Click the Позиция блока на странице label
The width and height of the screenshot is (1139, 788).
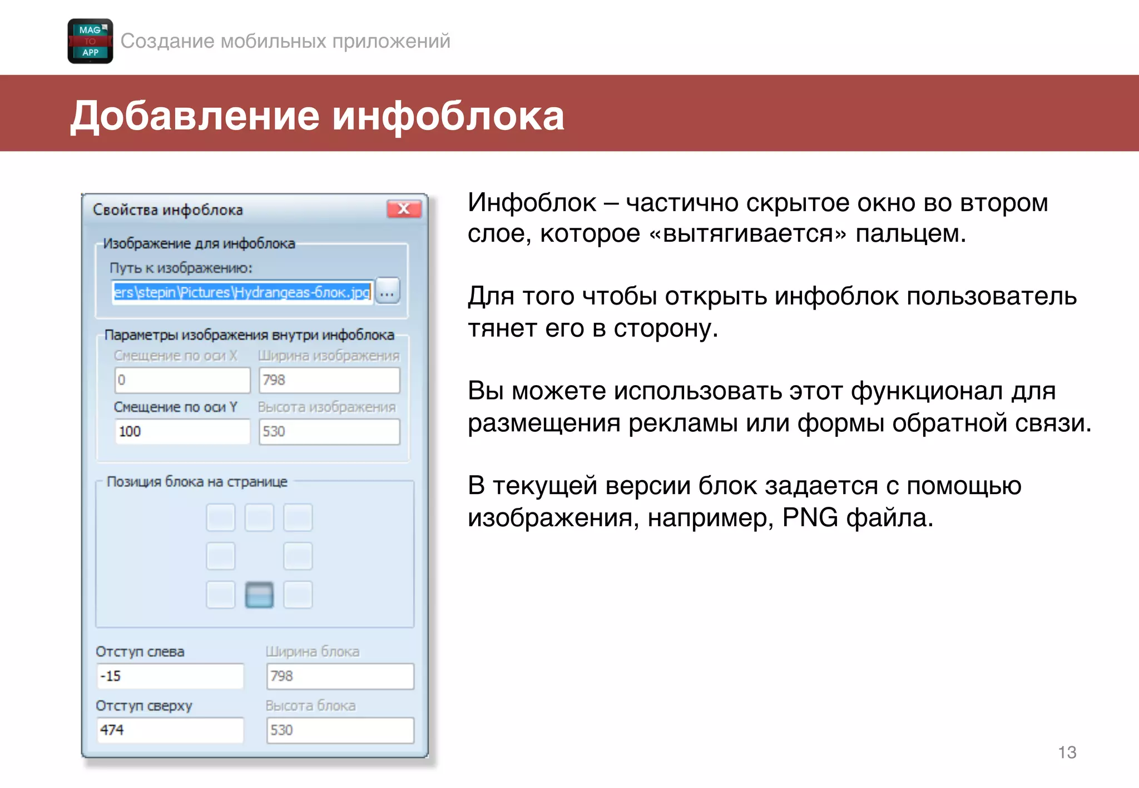point(197,482)
